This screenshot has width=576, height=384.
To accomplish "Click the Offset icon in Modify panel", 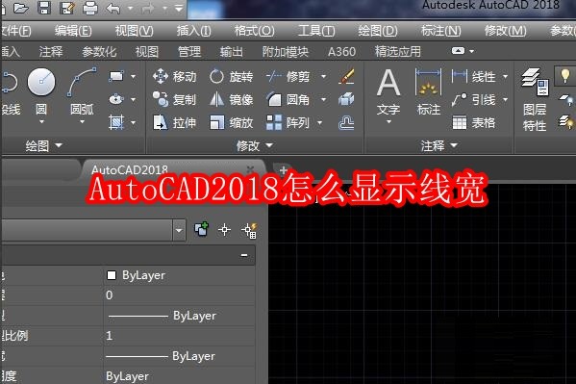I will (346, 123).
